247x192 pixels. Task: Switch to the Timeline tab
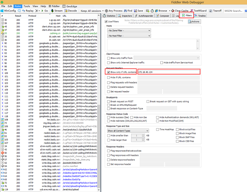coord(200,16)
